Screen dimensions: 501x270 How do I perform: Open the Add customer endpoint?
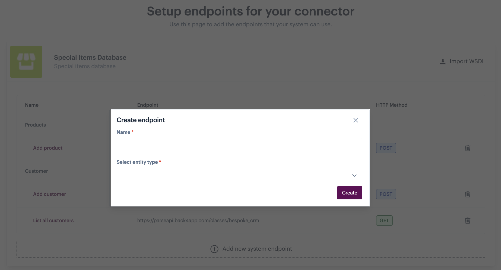49,194
